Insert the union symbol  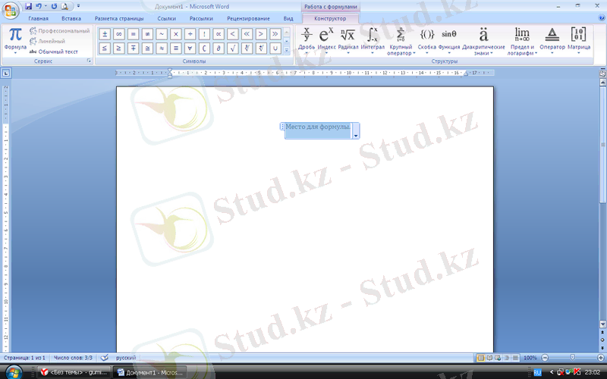(275, 48)
